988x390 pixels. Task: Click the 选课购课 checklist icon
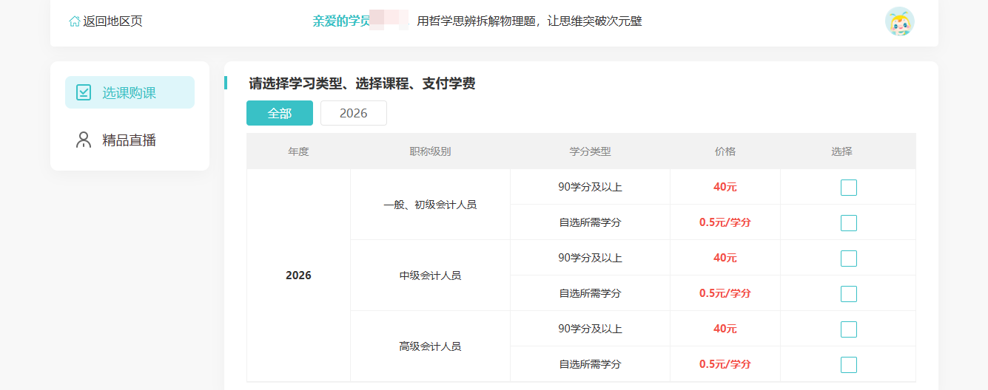click(x=84, y=92)
